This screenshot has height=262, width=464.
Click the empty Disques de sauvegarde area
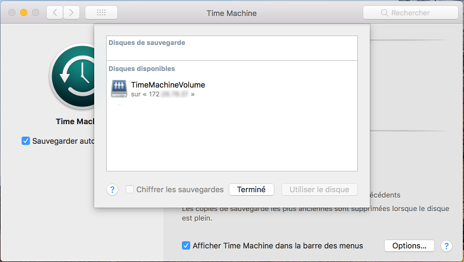click(232, 52)
